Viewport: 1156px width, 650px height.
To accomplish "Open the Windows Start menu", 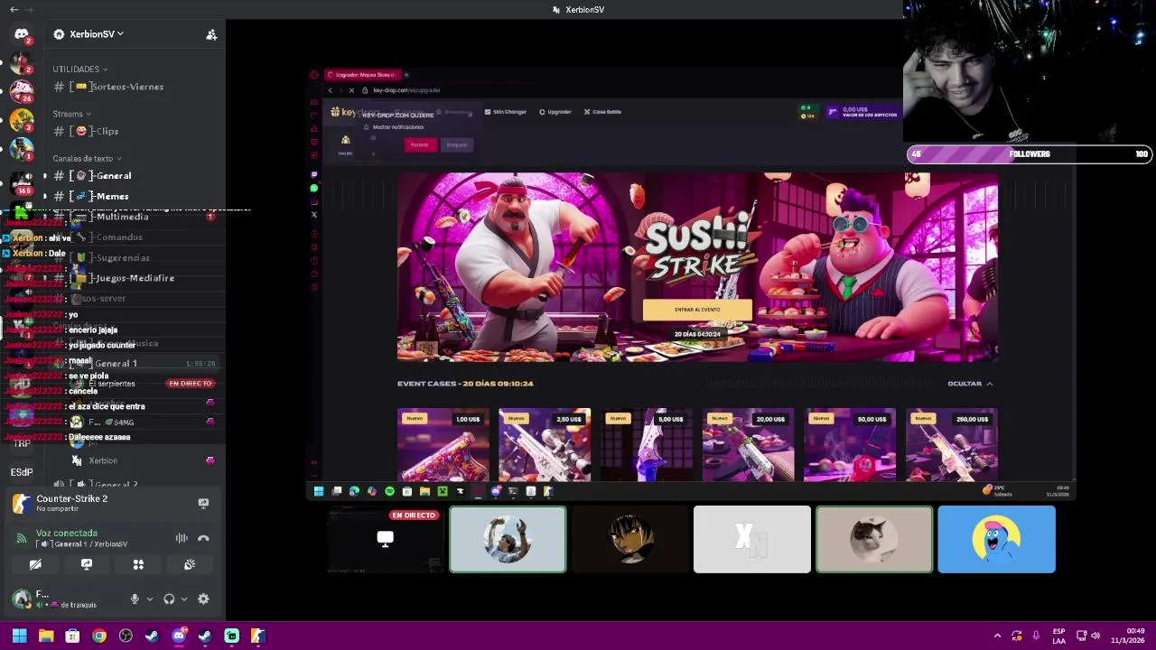I will (19, 636).
